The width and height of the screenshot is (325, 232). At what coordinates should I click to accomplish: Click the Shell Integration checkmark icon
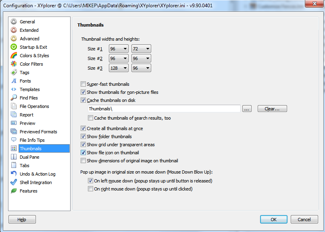pyautogui.click(x=14, y=182)
